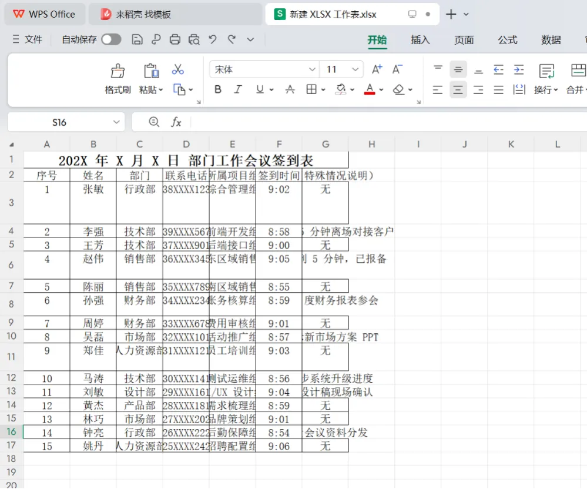Click the print icon
The image size is (587, 489).
pyautogui.click(x=175, y=39)
